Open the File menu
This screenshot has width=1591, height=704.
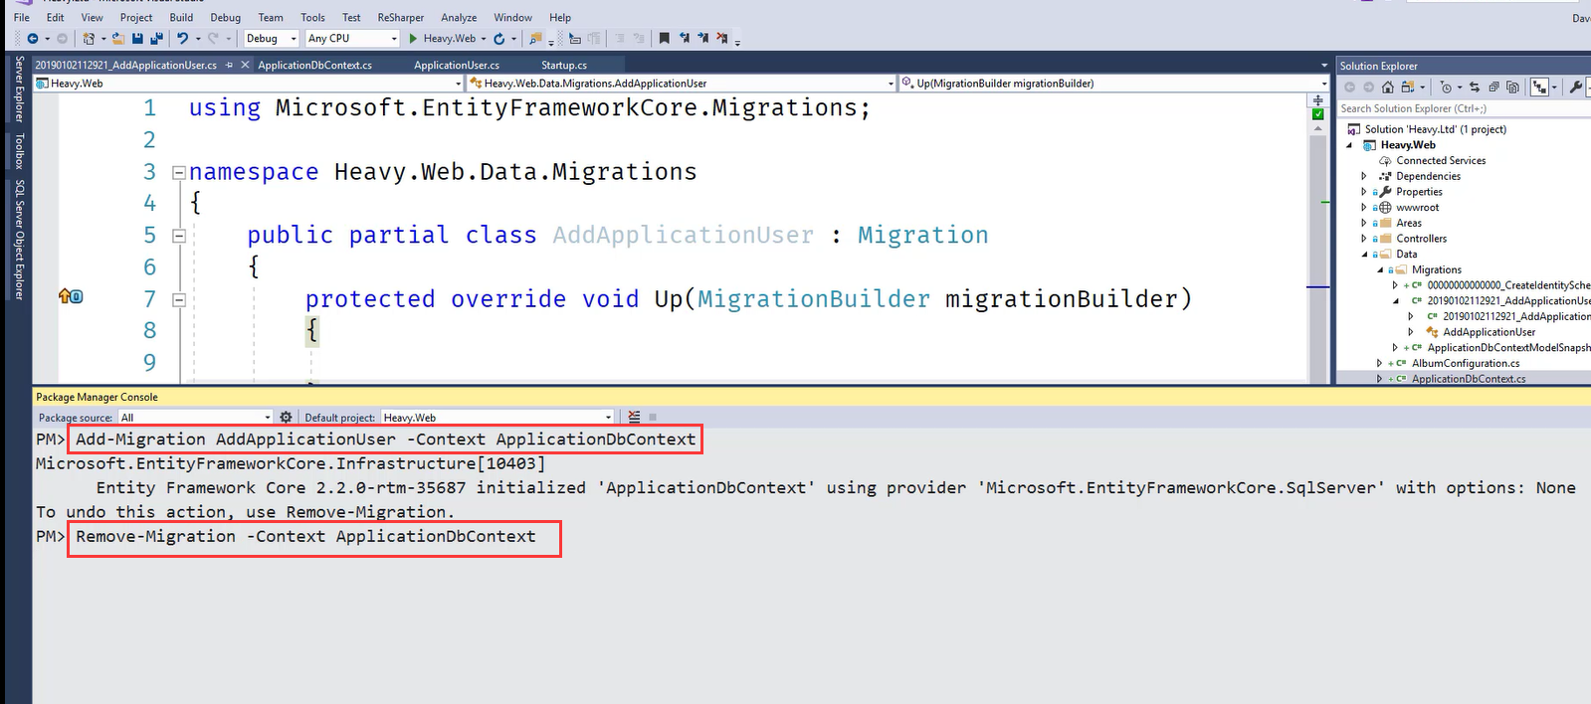[x=22, y=17]
